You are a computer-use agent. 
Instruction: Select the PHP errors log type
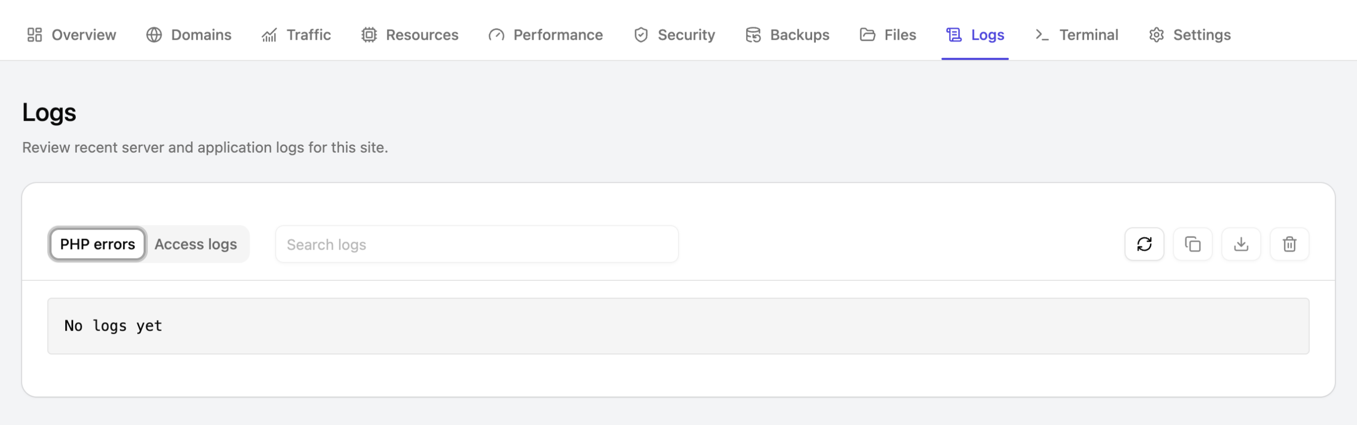point(98,244)
